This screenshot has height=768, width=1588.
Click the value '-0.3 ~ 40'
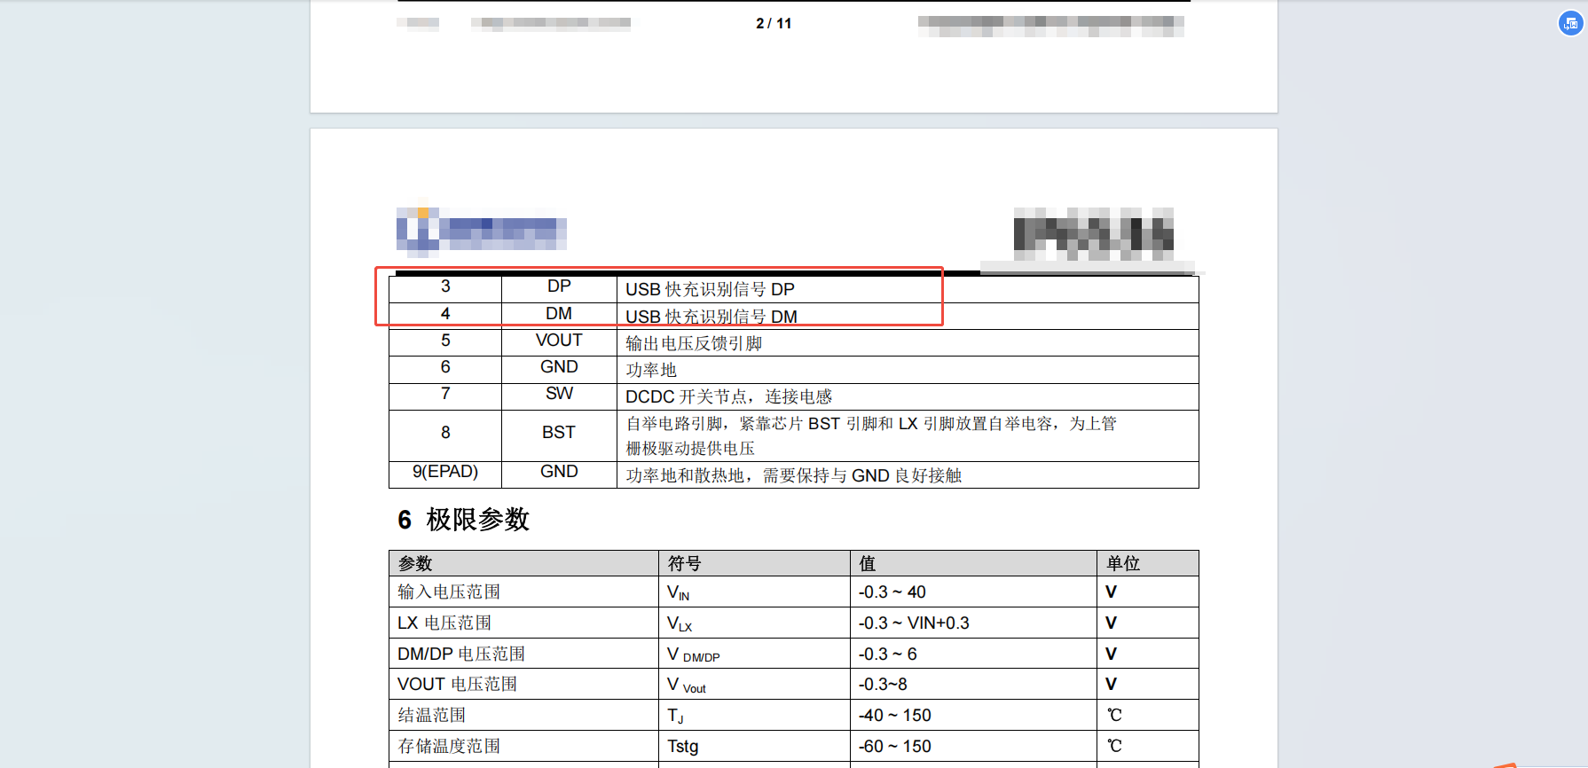click(892, 592)
